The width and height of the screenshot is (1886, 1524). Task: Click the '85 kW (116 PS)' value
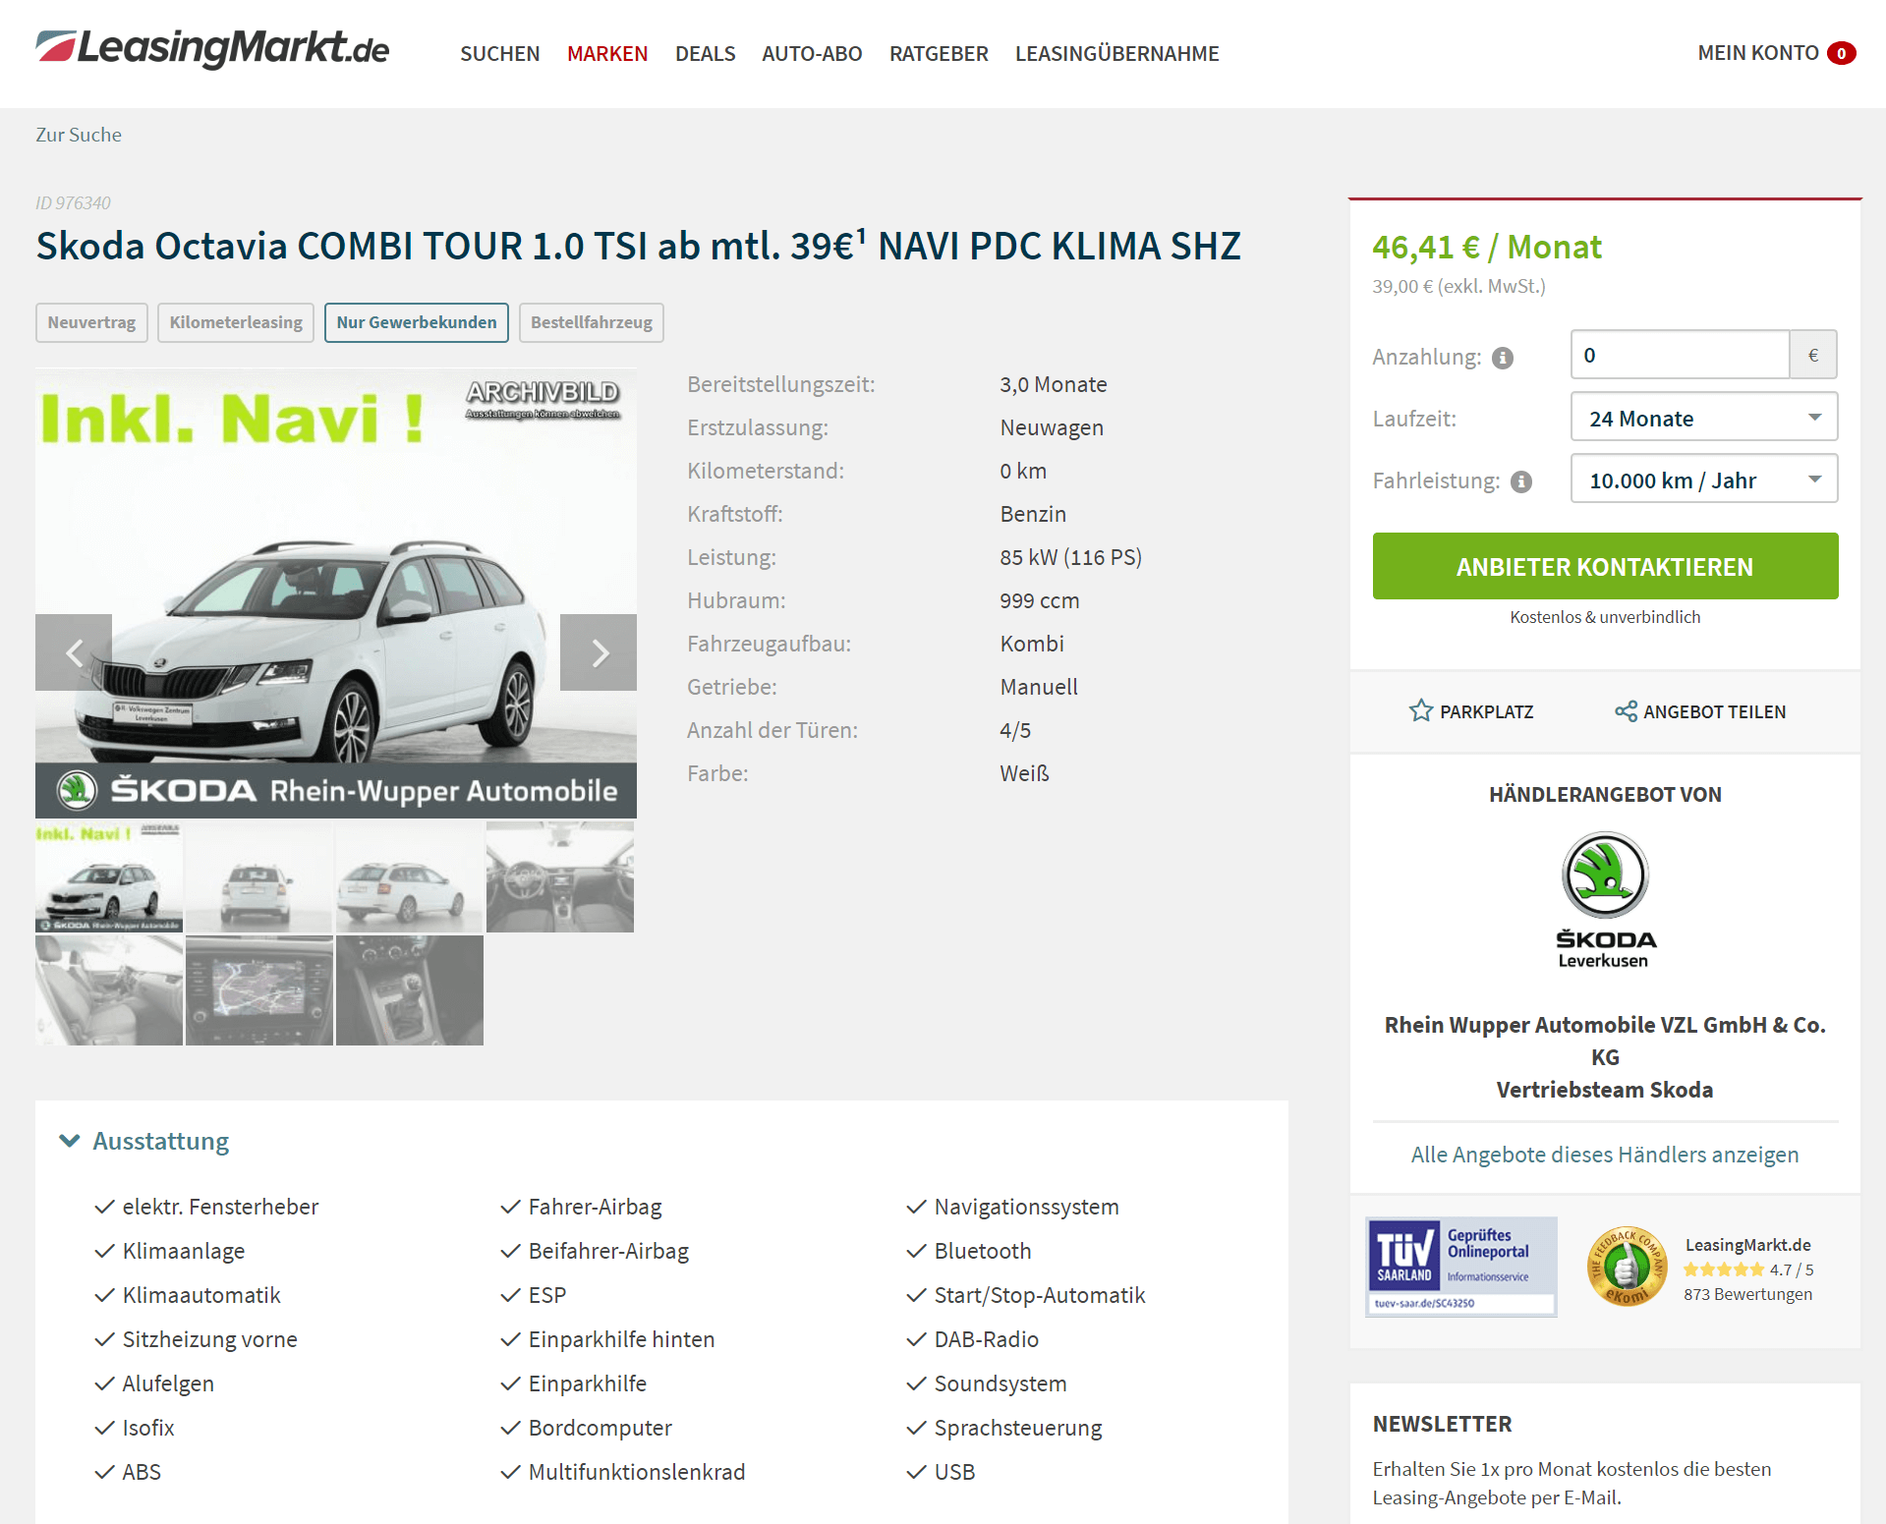click(x=1070, y=557)
